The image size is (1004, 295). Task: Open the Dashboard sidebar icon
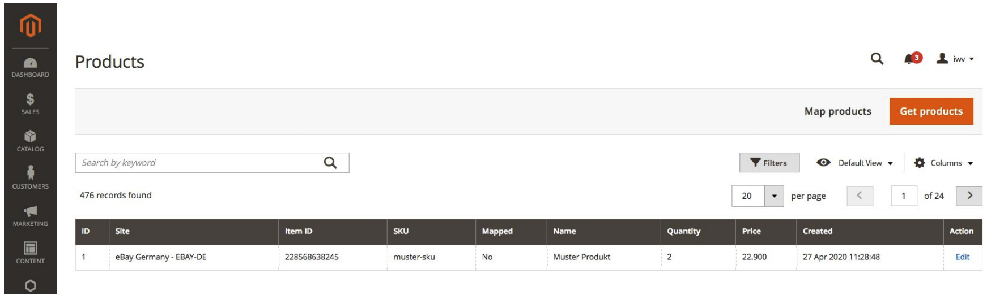[x=31, y=63]
